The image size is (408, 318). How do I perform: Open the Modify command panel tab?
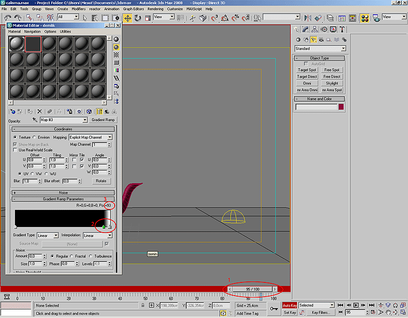(x=305, y=30)
